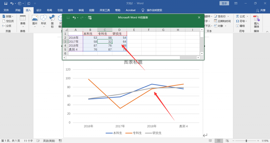Screen dimensions: 270x143
Task: Switch to Print Layout view in status bar
Action: 219,141
